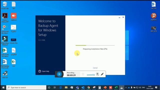Open help link in setup window
This screenshot has width=160, height=90.
coord(45,71)
